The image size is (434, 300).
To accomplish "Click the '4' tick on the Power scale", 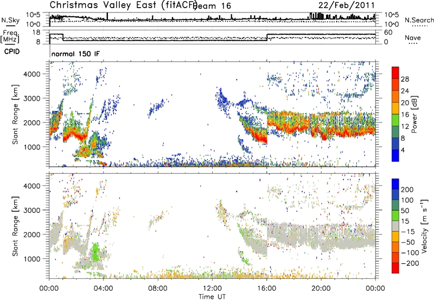I will pos(403,150).
